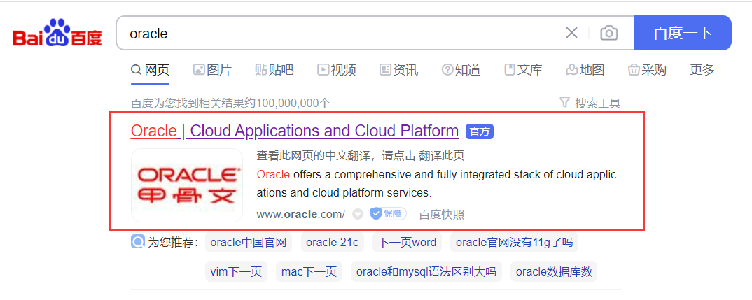Select suggestion mac下一页
The width and height of the screenshot is (752, 300).
point(309,272)
